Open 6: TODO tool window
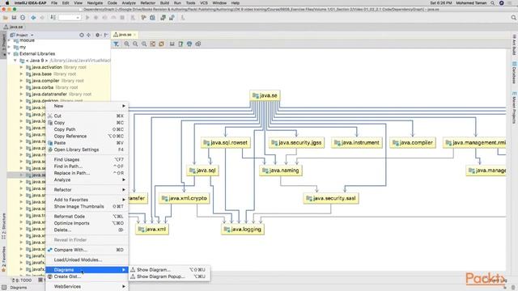The width and height of the screenshot is (518, 291). 22,280
